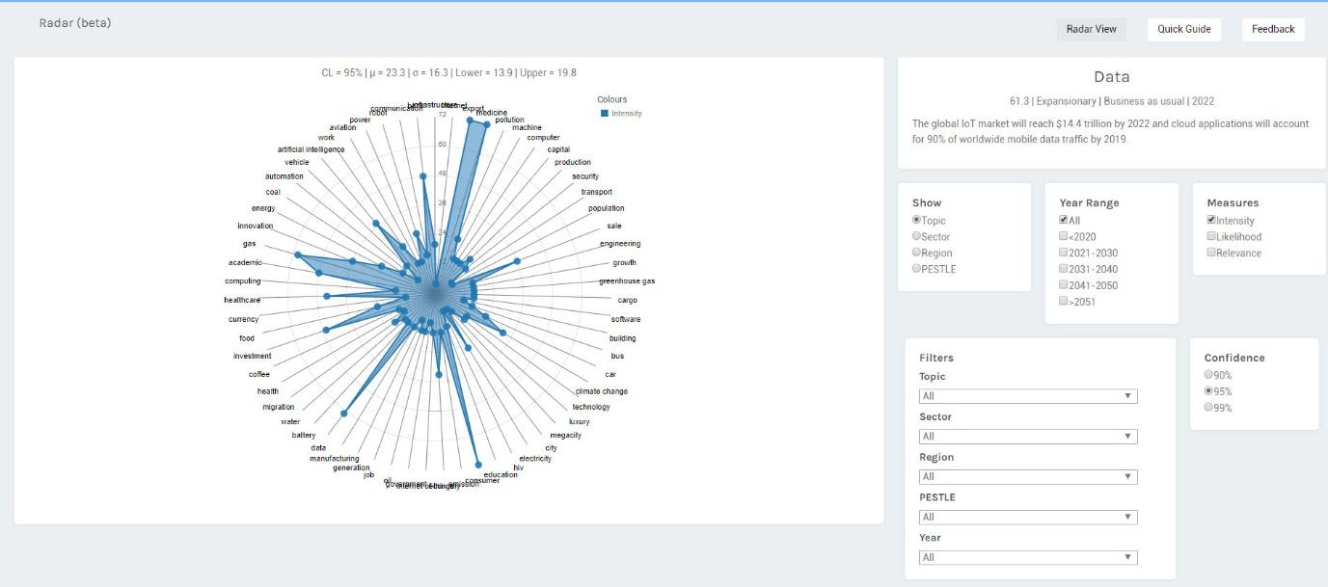This screenshot has height=587, width=1328.
Task: Open the Quick Guide
Action: click(x=1183, y=29)
